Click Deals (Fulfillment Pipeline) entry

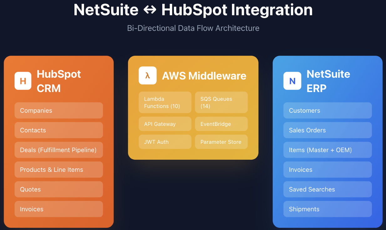coord(58,150)
